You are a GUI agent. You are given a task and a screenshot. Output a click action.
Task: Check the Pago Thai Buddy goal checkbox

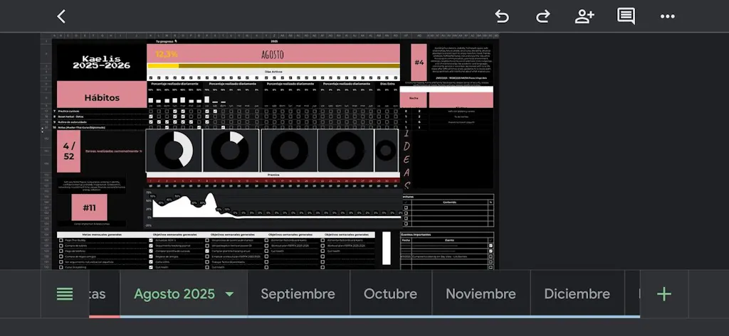point(61,241)
